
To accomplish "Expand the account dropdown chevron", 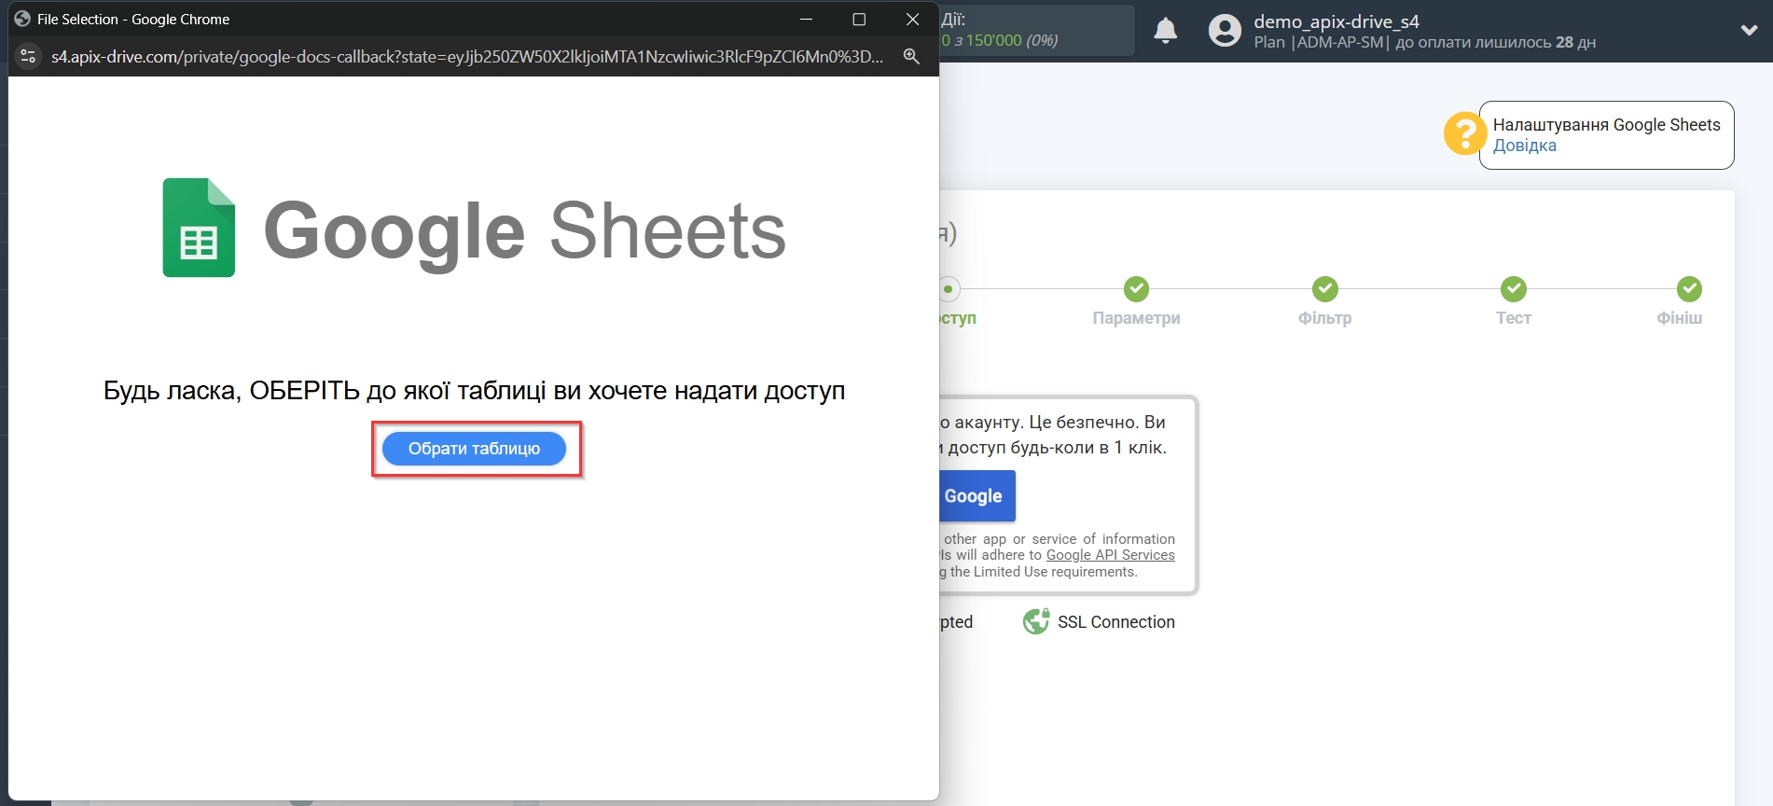I will [x=1749, y=30].
